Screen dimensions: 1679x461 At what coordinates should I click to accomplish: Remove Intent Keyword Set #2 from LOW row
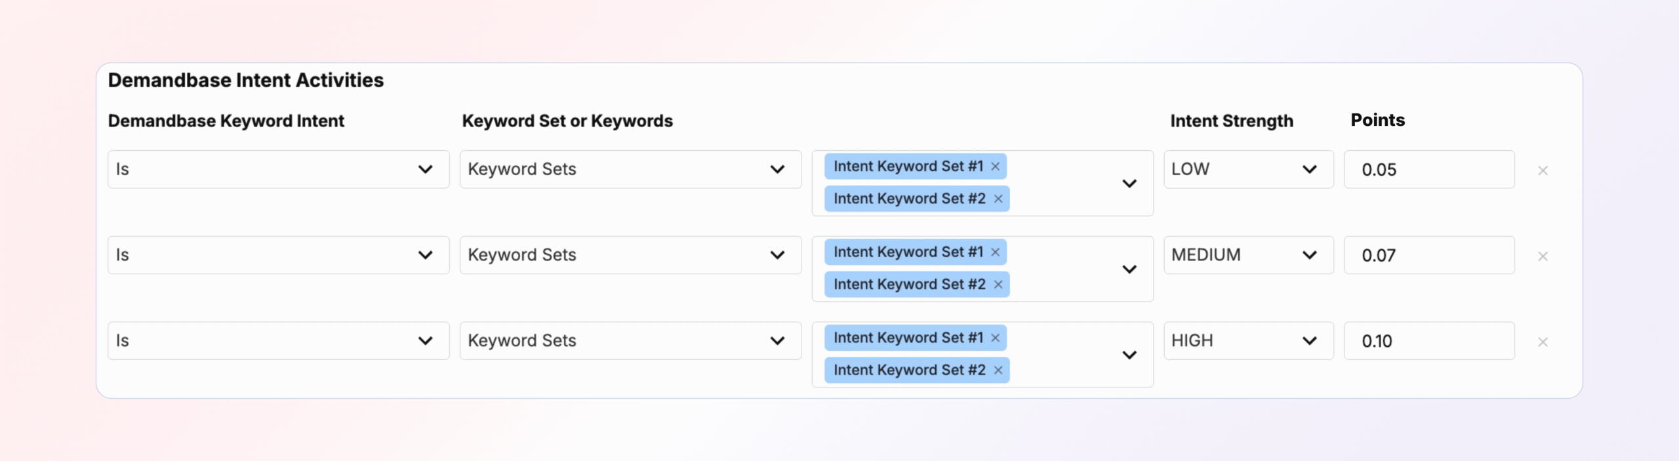998,199
